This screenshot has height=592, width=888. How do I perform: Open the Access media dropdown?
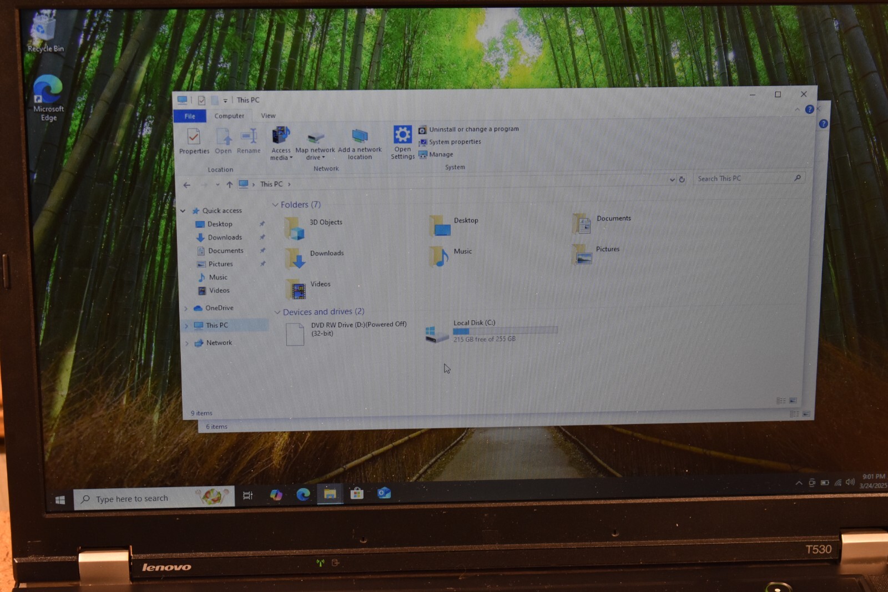[281, 143]
